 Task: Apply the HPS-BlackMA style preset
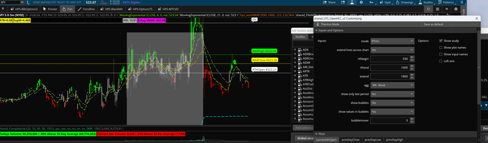pyautogui.click(x=112, y=9)
